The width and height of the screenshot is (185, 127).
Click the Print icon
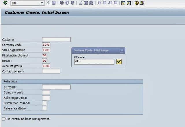coord(81,3)
